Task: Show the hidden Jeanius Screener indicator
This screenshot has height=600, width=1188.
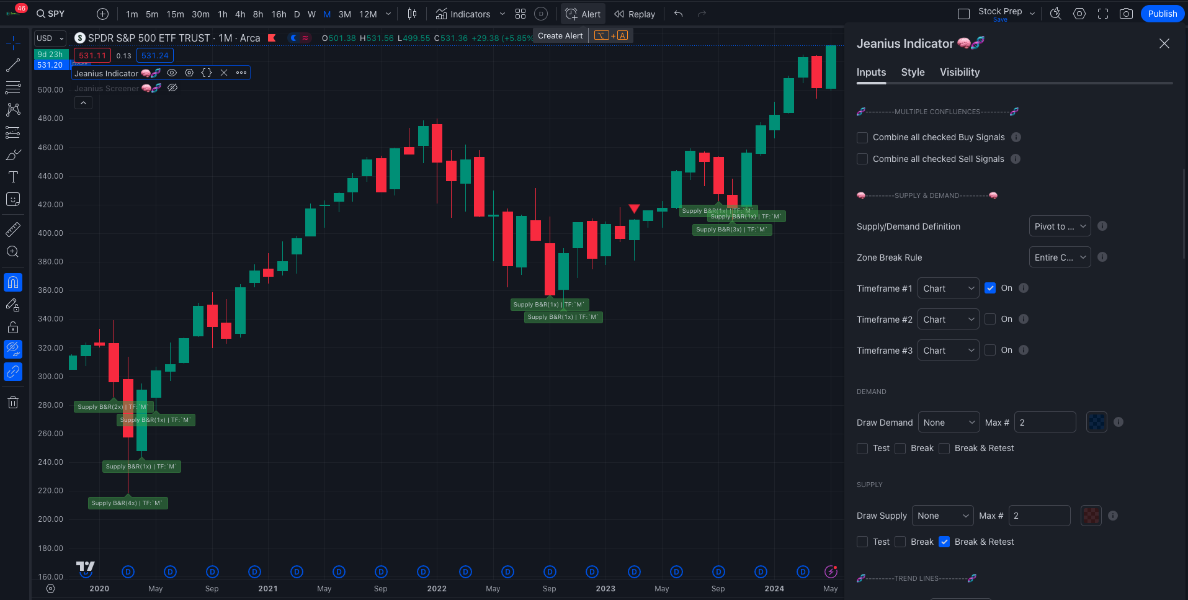Action: tap(172, 88)
